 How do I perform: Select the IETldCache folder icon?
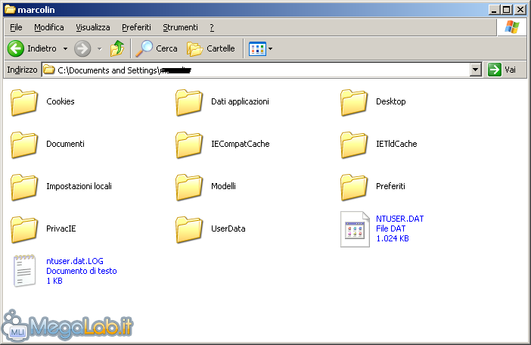tap(354, 145)
